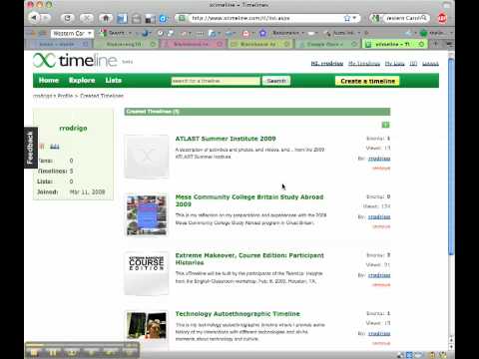Click the search for a timeline field
The image size is (479, 359).
[216, 81]
